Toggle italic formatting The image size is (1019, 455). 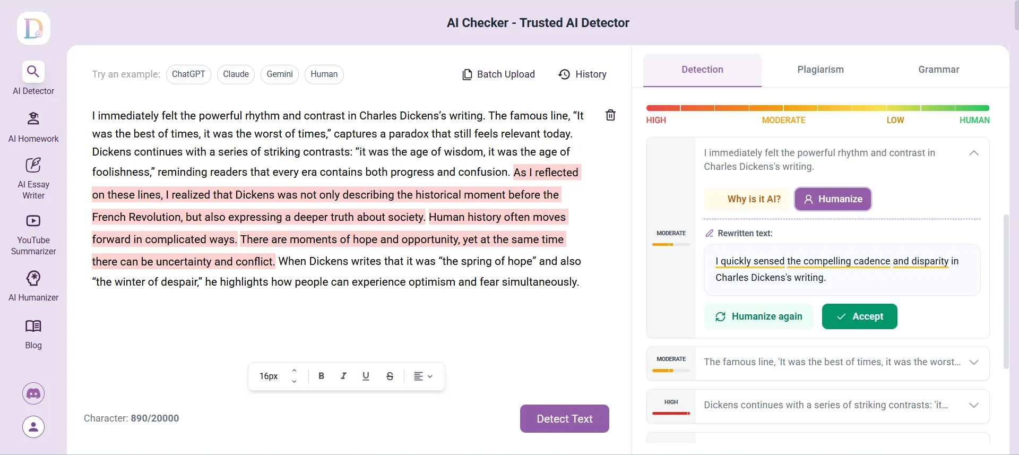pos(343,376)
